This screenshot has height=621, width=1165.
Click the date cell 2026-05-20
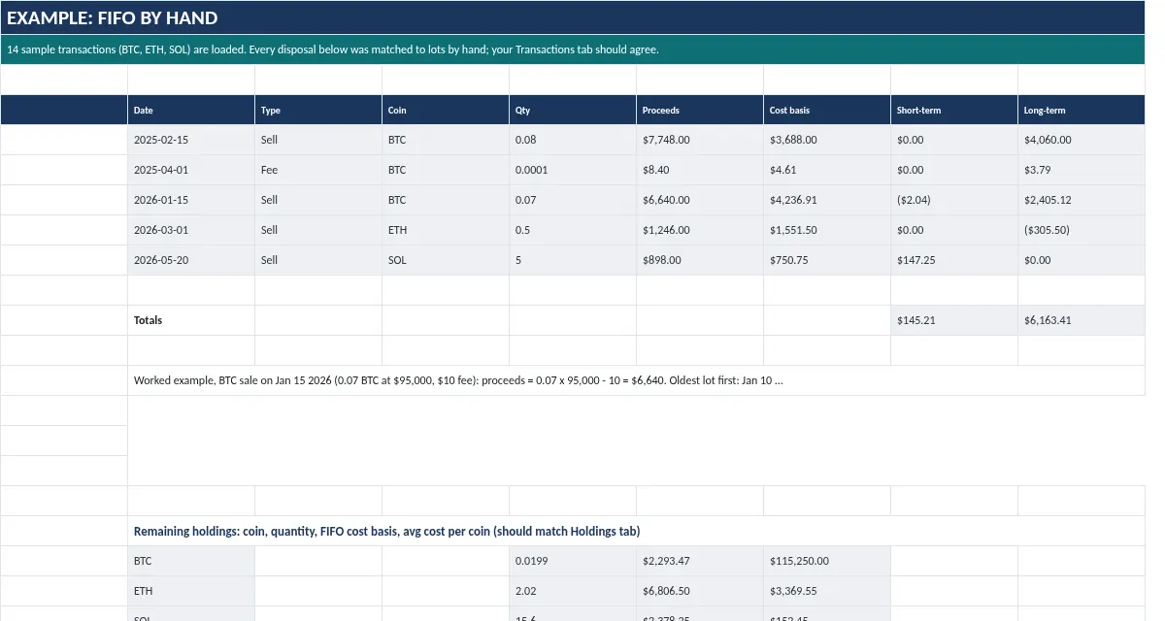pos(191,260)
